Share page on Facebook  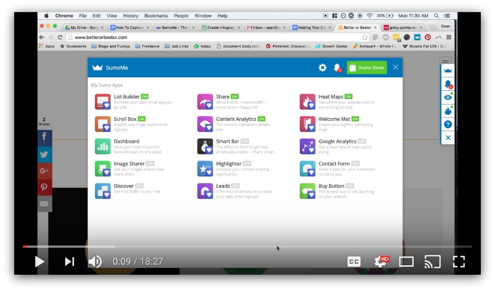pos(45,138)
